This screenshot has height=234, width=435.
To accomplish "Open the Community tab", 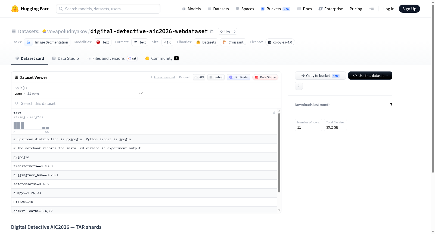I will click(162, 58).
